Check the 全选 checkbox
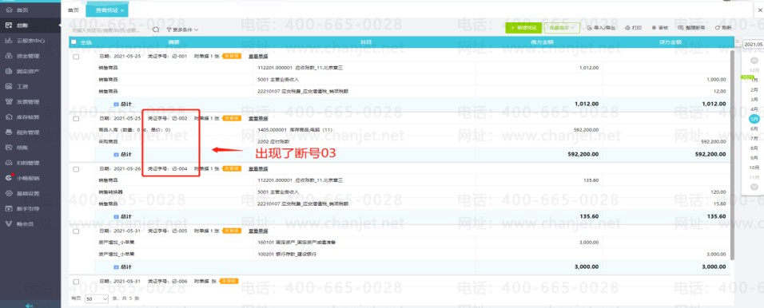Screen dimensions: 764x308 click(x=74, y=42)
